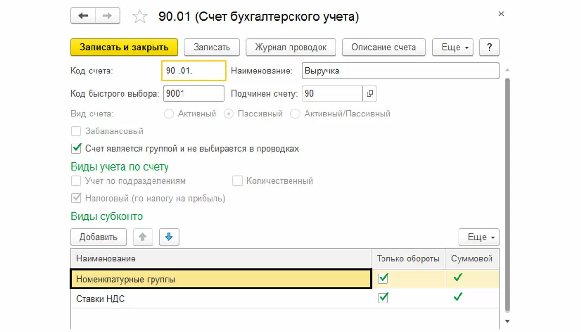Click the Код быстрого выбора field
581x332 pixels.
(194, 94)
